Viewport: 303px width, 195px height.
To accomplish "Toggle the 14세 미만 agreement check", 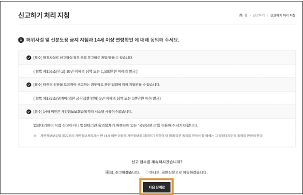I will click(29, 112).
